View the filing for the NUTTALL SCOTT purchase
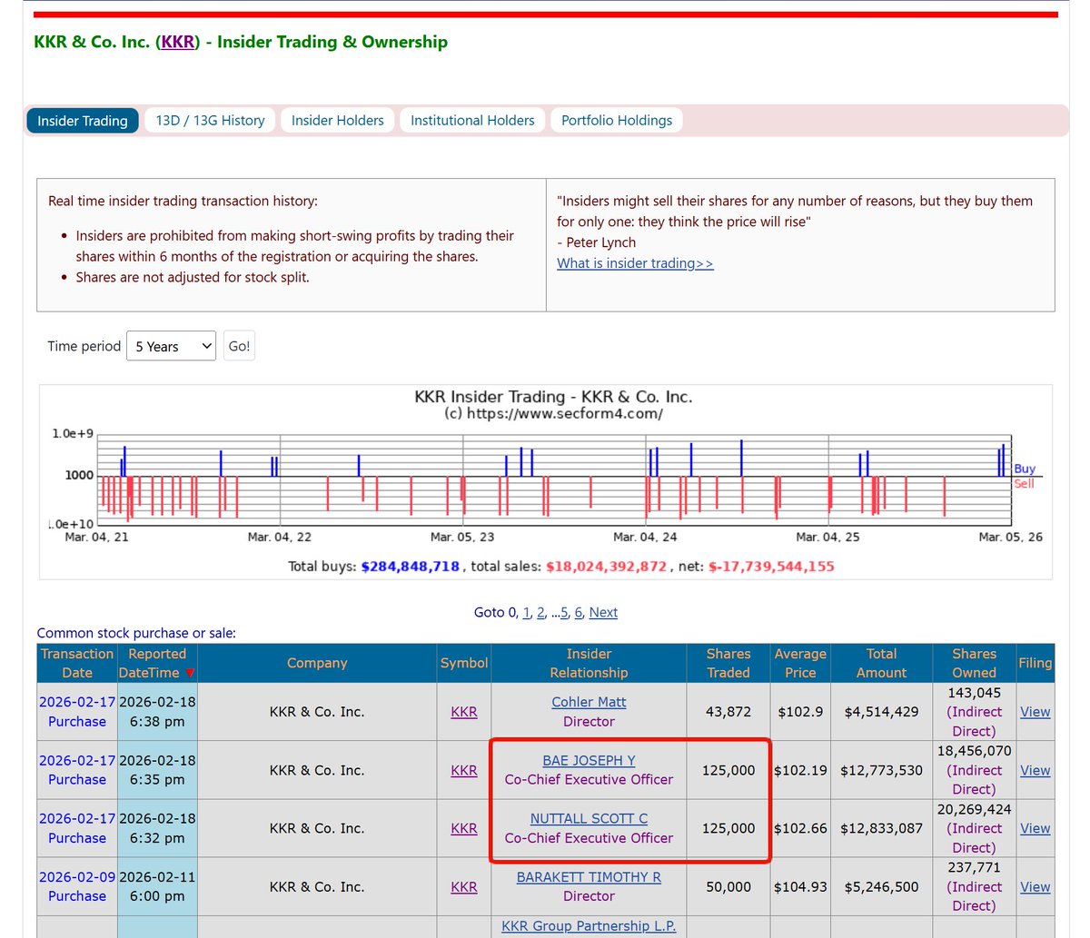Viewport: 1090px width, 938px height. tap(1035, 828)
